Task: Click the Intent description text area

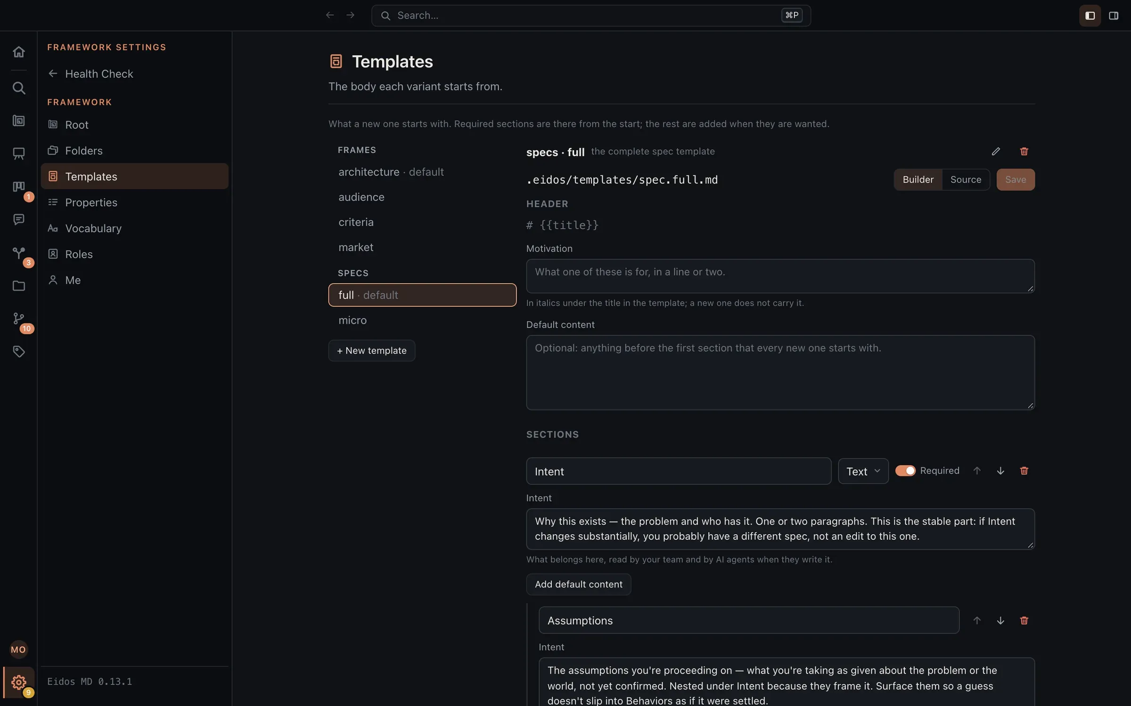Action: click(780, 529)
